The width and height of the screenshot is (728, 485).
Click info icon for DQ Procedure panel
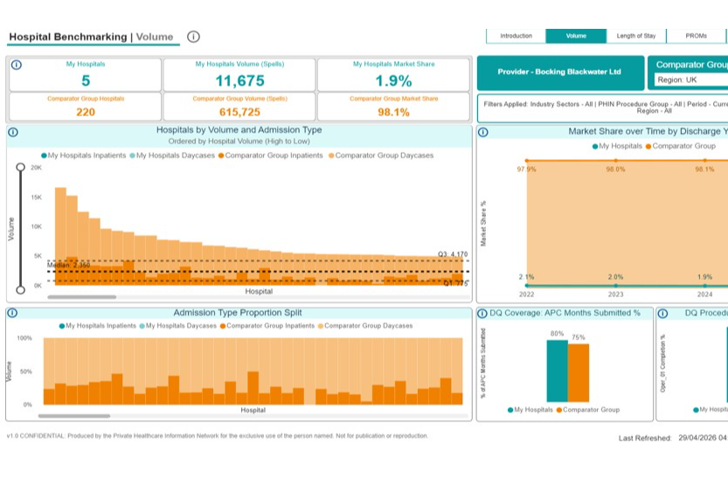tap(662, 313)
